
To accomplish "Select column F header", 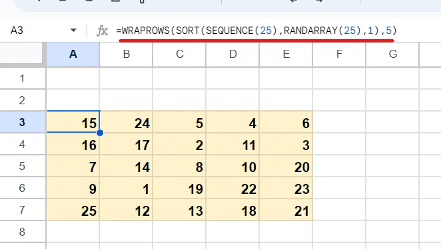I will [339, 54].
